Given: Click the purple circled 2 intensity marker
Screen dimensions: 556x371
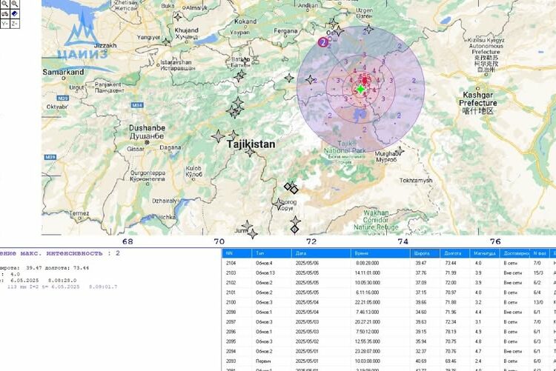Looking at the screenshot, I should point(322,42).
